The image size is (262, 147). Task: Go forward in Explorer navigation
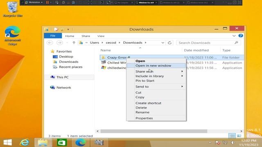click(x=59, y=42)
